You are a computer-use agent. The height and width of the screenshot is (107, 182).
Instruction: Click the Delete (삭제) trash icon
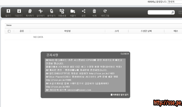(x=94, y=11)
